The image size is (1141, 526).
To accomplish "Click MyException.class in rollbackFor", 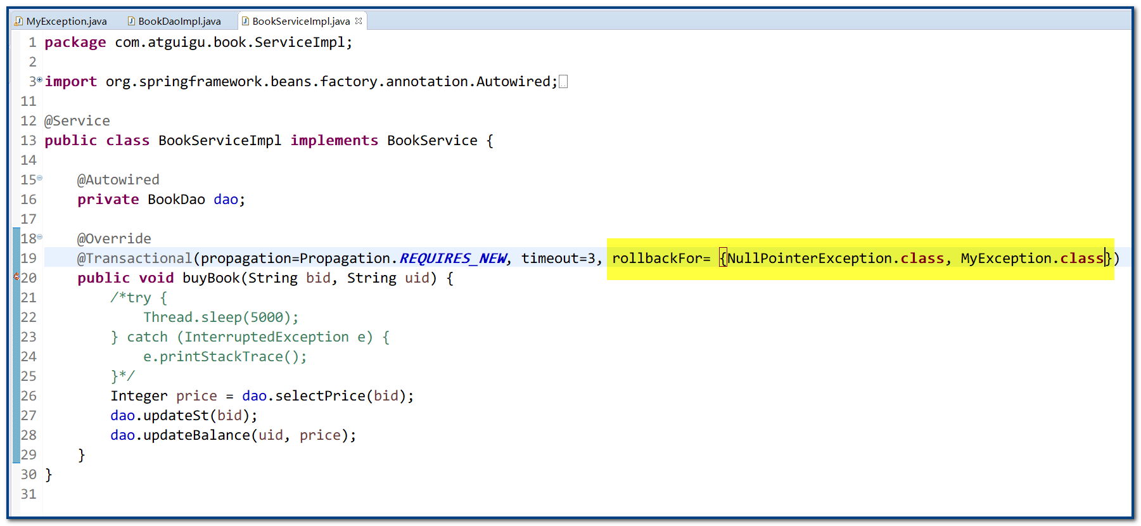I will click(x=1032, y=259).
